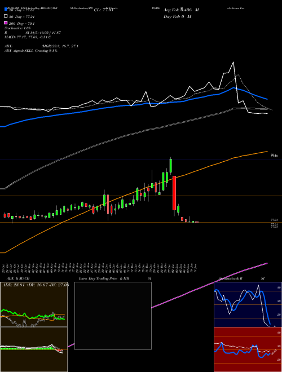Viewport: 282px width, 372px height.
Task: Select the '50 Day = 77.21' label
Action: [22, 17]
